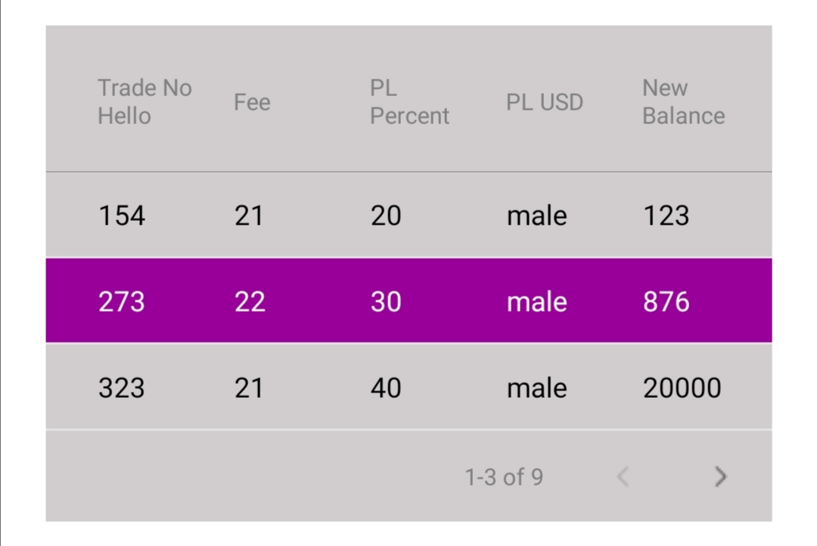Viewport: 817px width, 546px height.
Task: Click the balance cell 123
Action: [666, 216]
